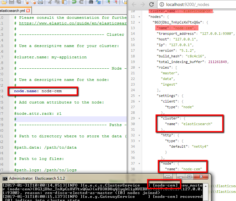Click the green Undo arrow icon
Viewport: 236px width, 201px height.
[x=74, y=3]
